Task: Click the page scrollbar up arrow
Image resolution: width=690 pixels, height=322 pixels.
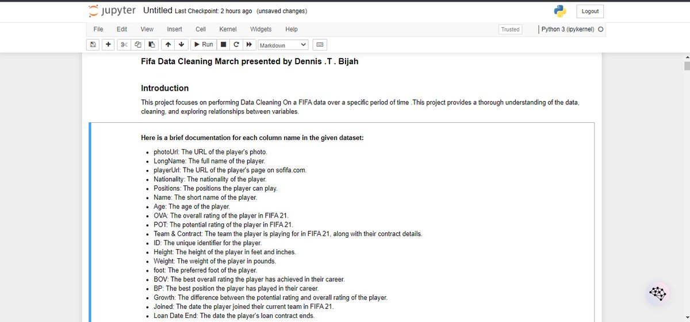Action: point(686,57)
